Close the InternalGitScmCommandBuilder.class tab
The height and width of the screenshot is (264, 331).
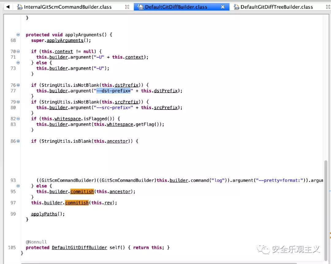(x=127, y=7)
